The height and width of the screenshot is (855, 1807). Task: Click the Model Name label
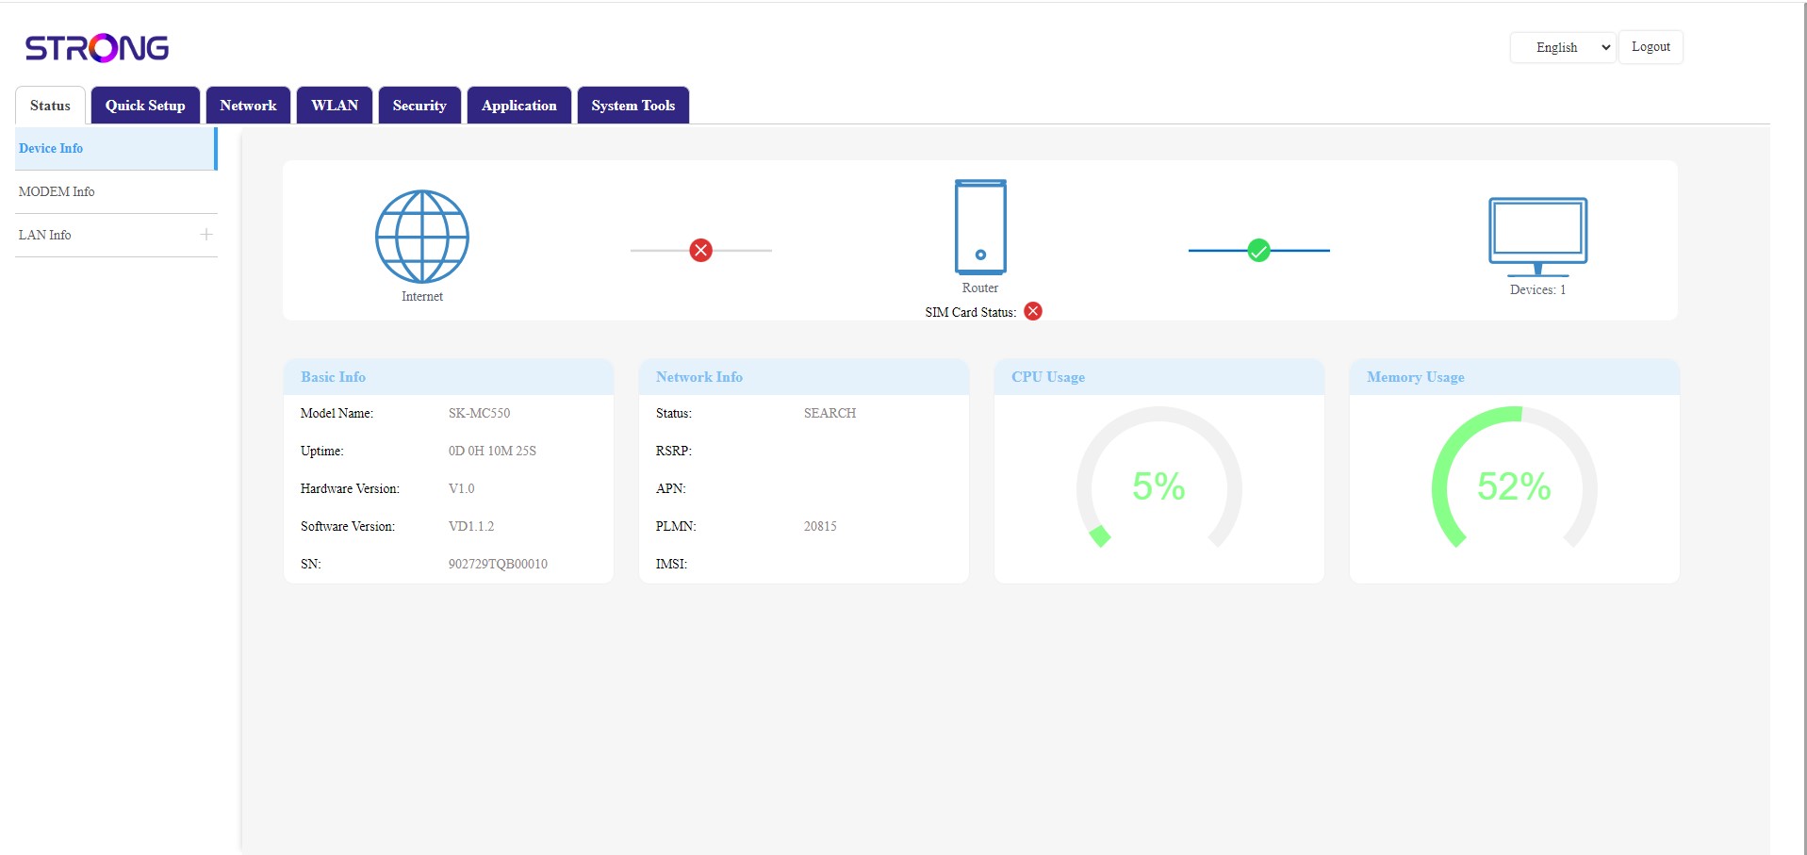coord(337,413)
